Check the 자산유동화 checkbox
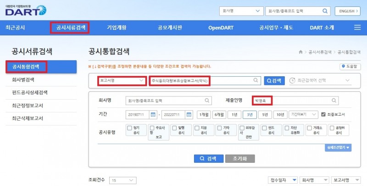Screen dimensions: 367x186 [287, 128]
